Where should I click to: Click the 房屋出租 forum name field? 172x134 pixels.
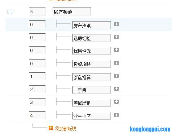[x=92, y=103]
